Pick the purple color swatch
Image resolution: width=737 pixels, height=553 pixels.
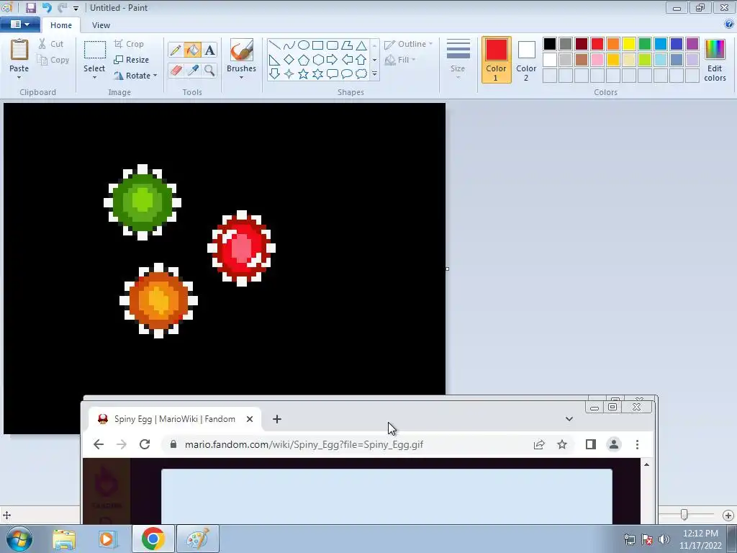(x=692, y=44)
